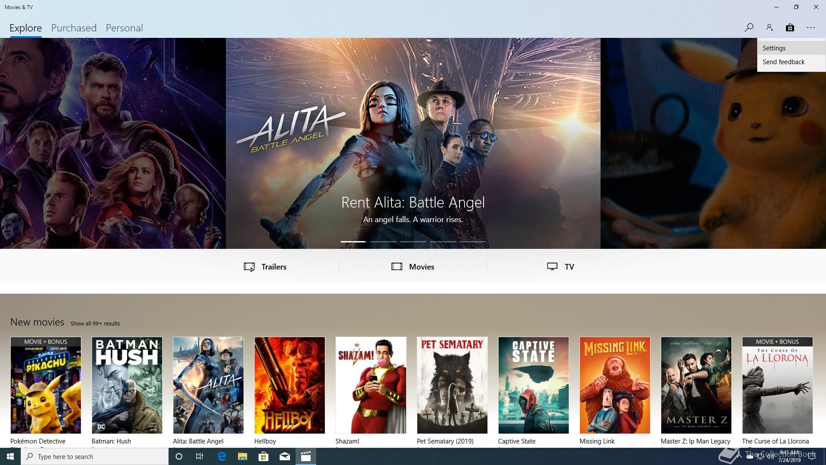
Task: Click the Trailers screen icon
Action: click(249, 267)
